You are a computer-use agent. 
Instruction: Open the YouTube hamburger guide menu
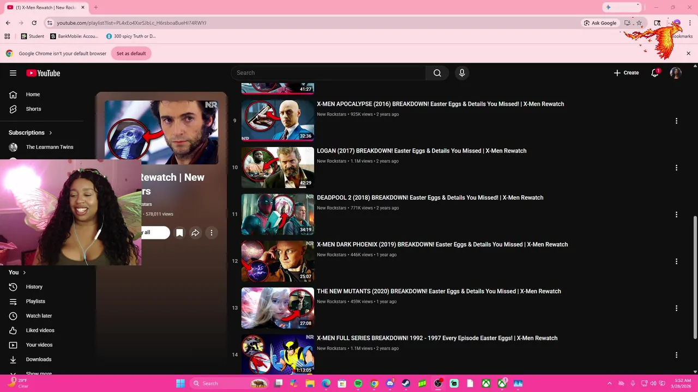click(x=13, y=73)
